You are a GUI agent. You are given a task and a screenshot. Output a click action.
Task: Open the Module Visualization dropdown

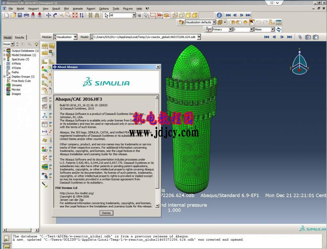[x=75, y=37]
